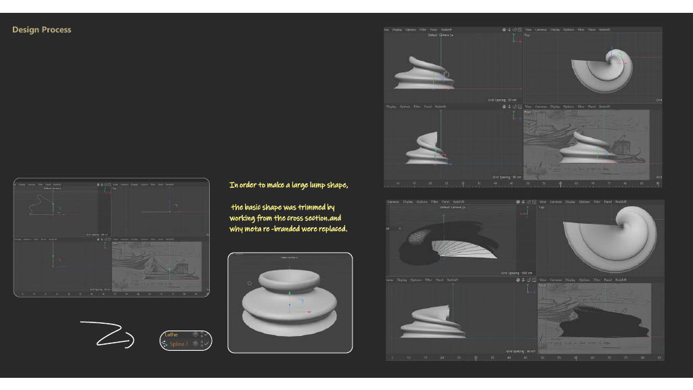Toggle the Spline.1 visibility dots
This screenshot has width=693, height=390.
pyautogui.click(x=202, y=343)
